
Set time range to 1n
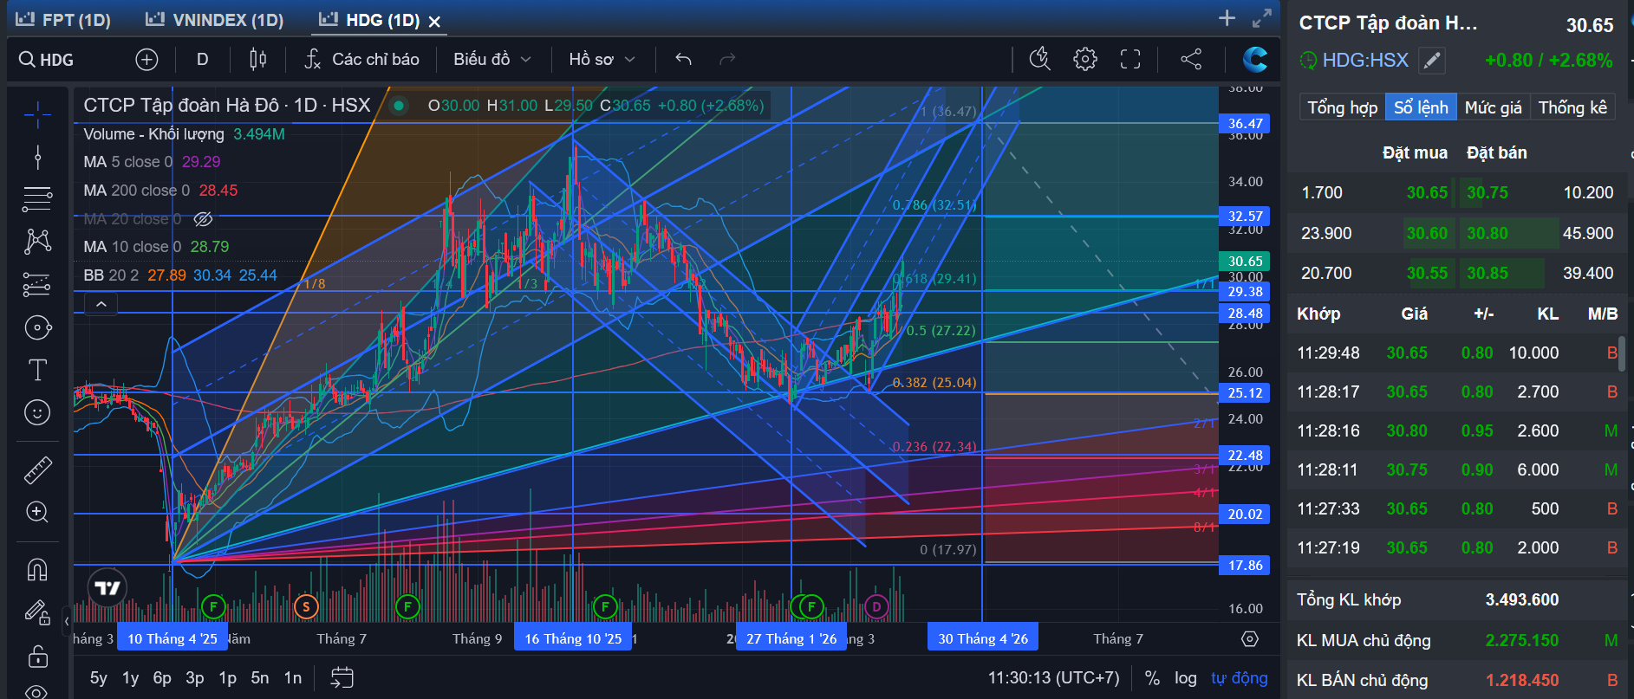tap(293, 677)
